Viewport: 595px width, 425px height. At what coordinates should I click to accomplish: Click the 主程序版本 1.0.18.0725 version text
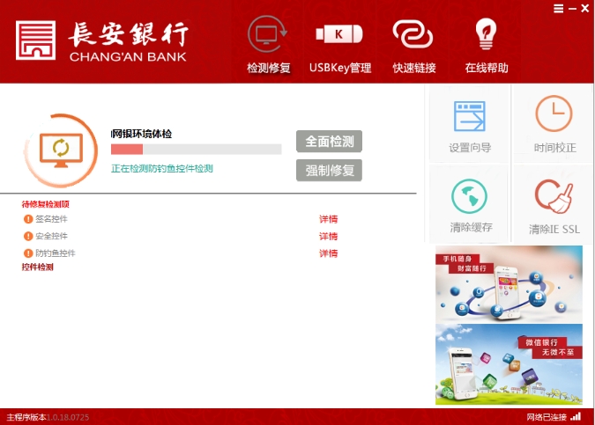click(x=48, y=417)
